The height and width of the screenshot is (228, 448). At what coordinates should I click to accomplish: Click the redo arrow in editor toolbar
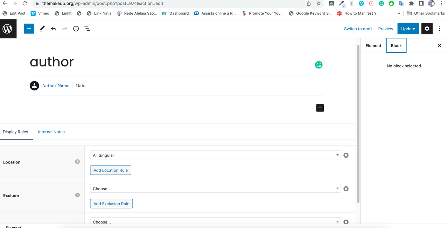65,29
